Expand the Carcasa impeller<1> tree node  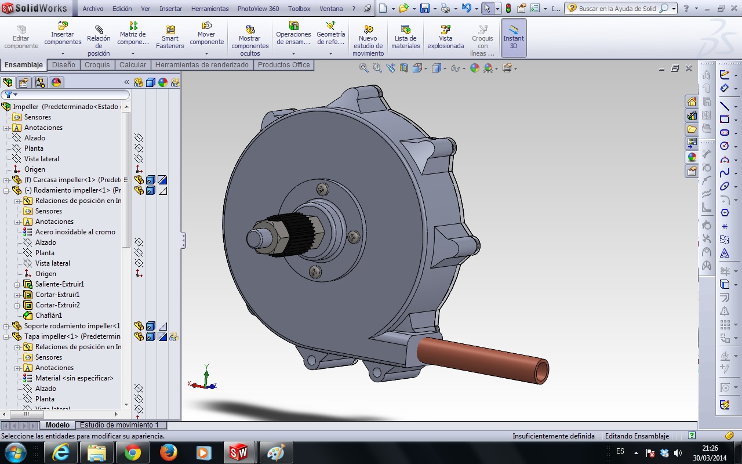[6, 180]
